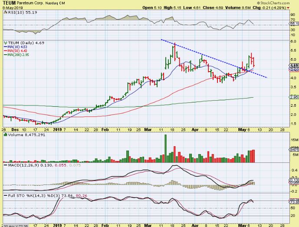Click the MACD(12,26,9) indicator label

(x=23, y=165)
